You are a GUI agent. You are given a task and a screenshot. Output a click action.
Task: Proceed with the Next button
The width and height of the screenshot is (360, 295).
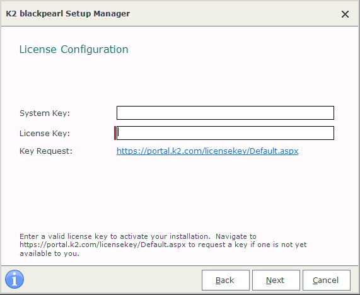pos(276,280)
